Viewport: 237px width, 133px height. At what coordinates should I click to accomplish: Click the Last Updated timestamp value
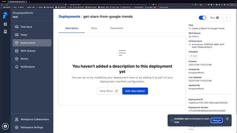[200, 81]
